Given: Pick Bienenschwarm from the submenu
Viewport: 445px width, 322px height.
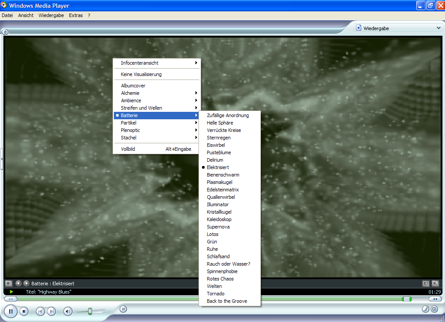Looking at the screenshot, I should (229, 174).
